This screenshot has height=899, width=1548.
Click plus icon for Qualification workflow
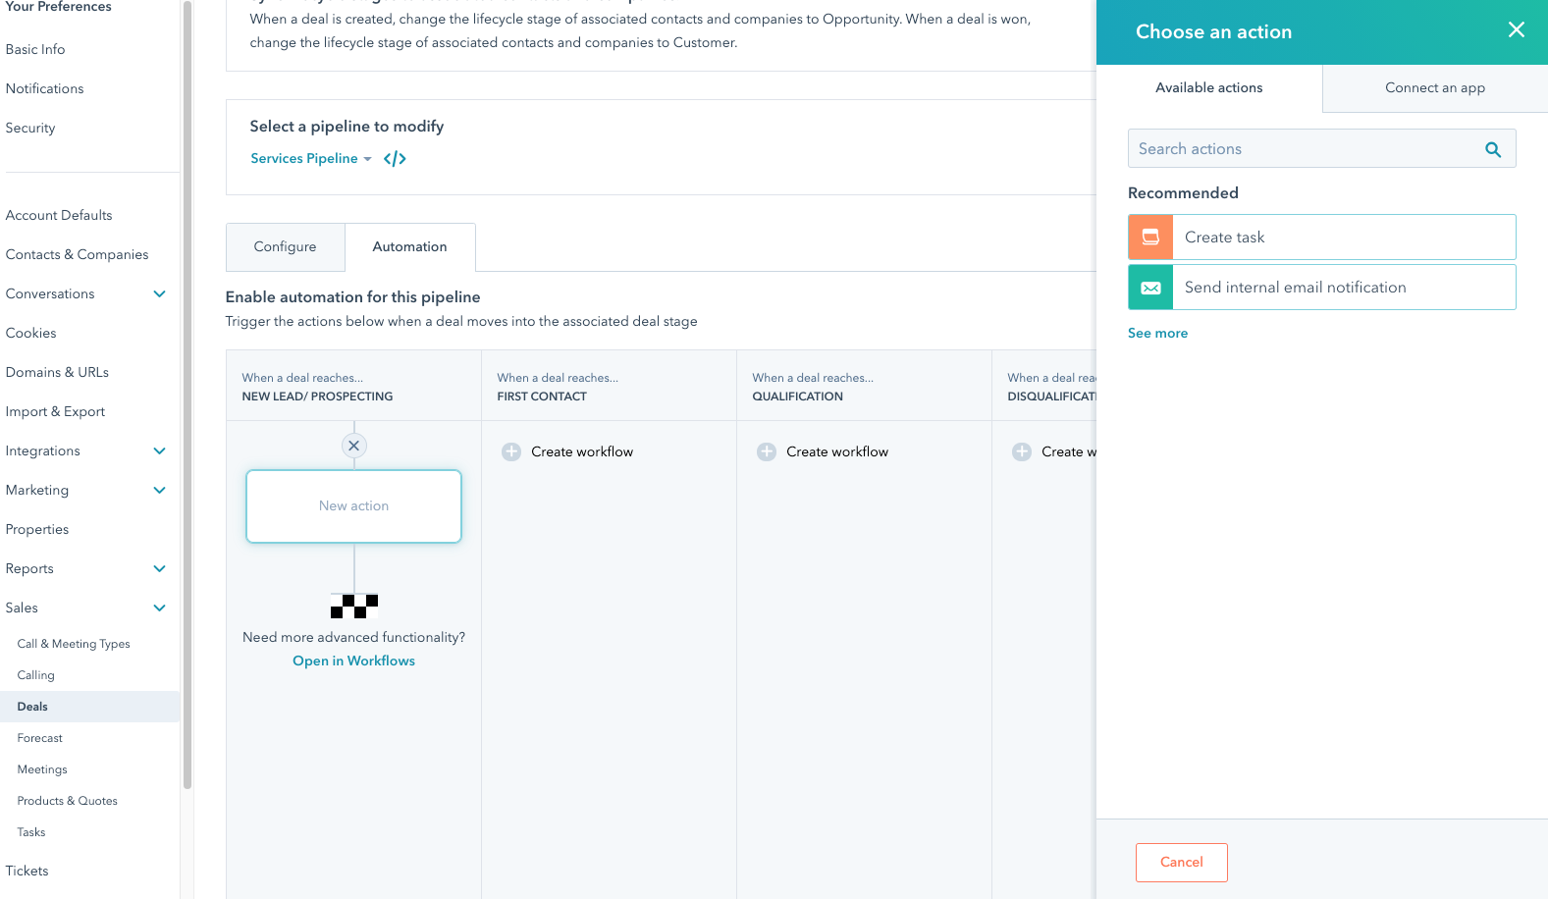click(767, 451)
